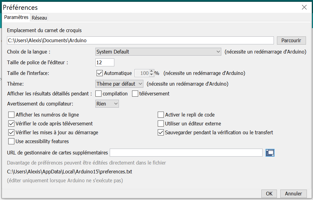Screen dimensions: 313x200
Task: Switch to the Réseau tab
Action: pyautogui.click(x=39, y=18)
